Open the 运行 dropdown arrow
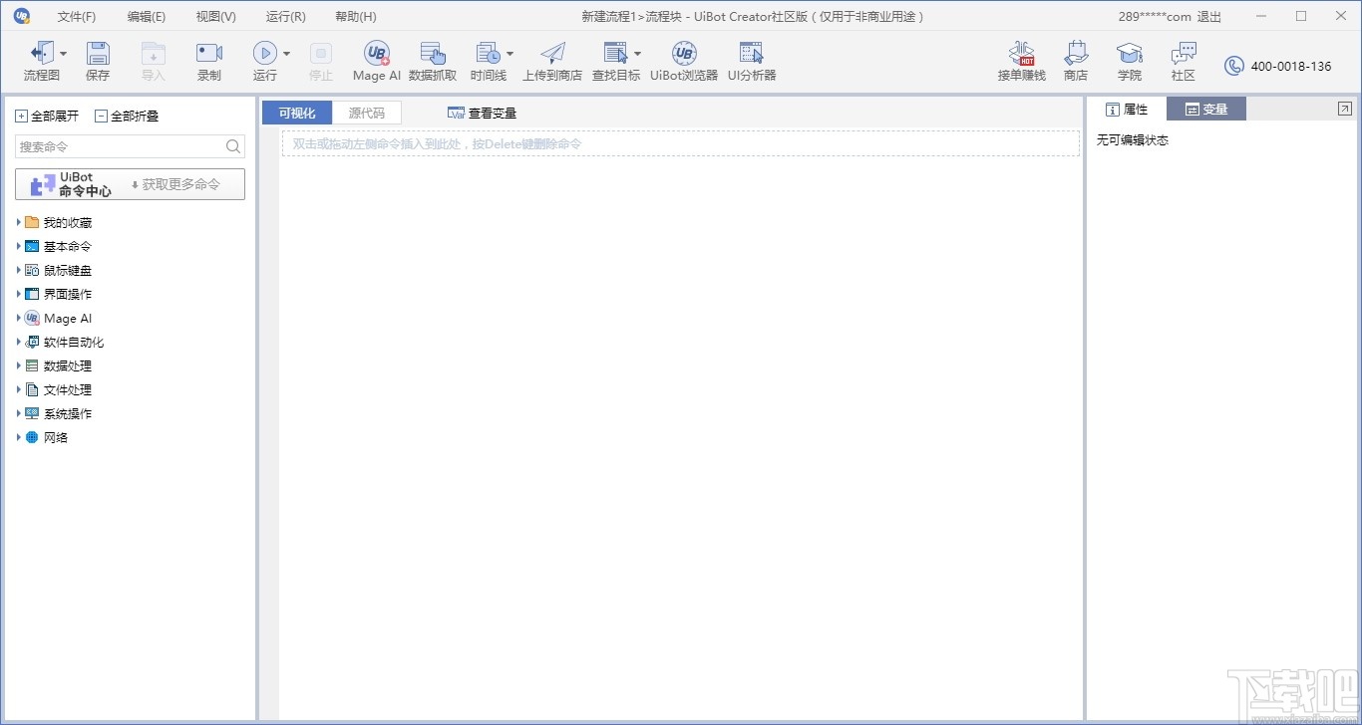 (287, 54)
